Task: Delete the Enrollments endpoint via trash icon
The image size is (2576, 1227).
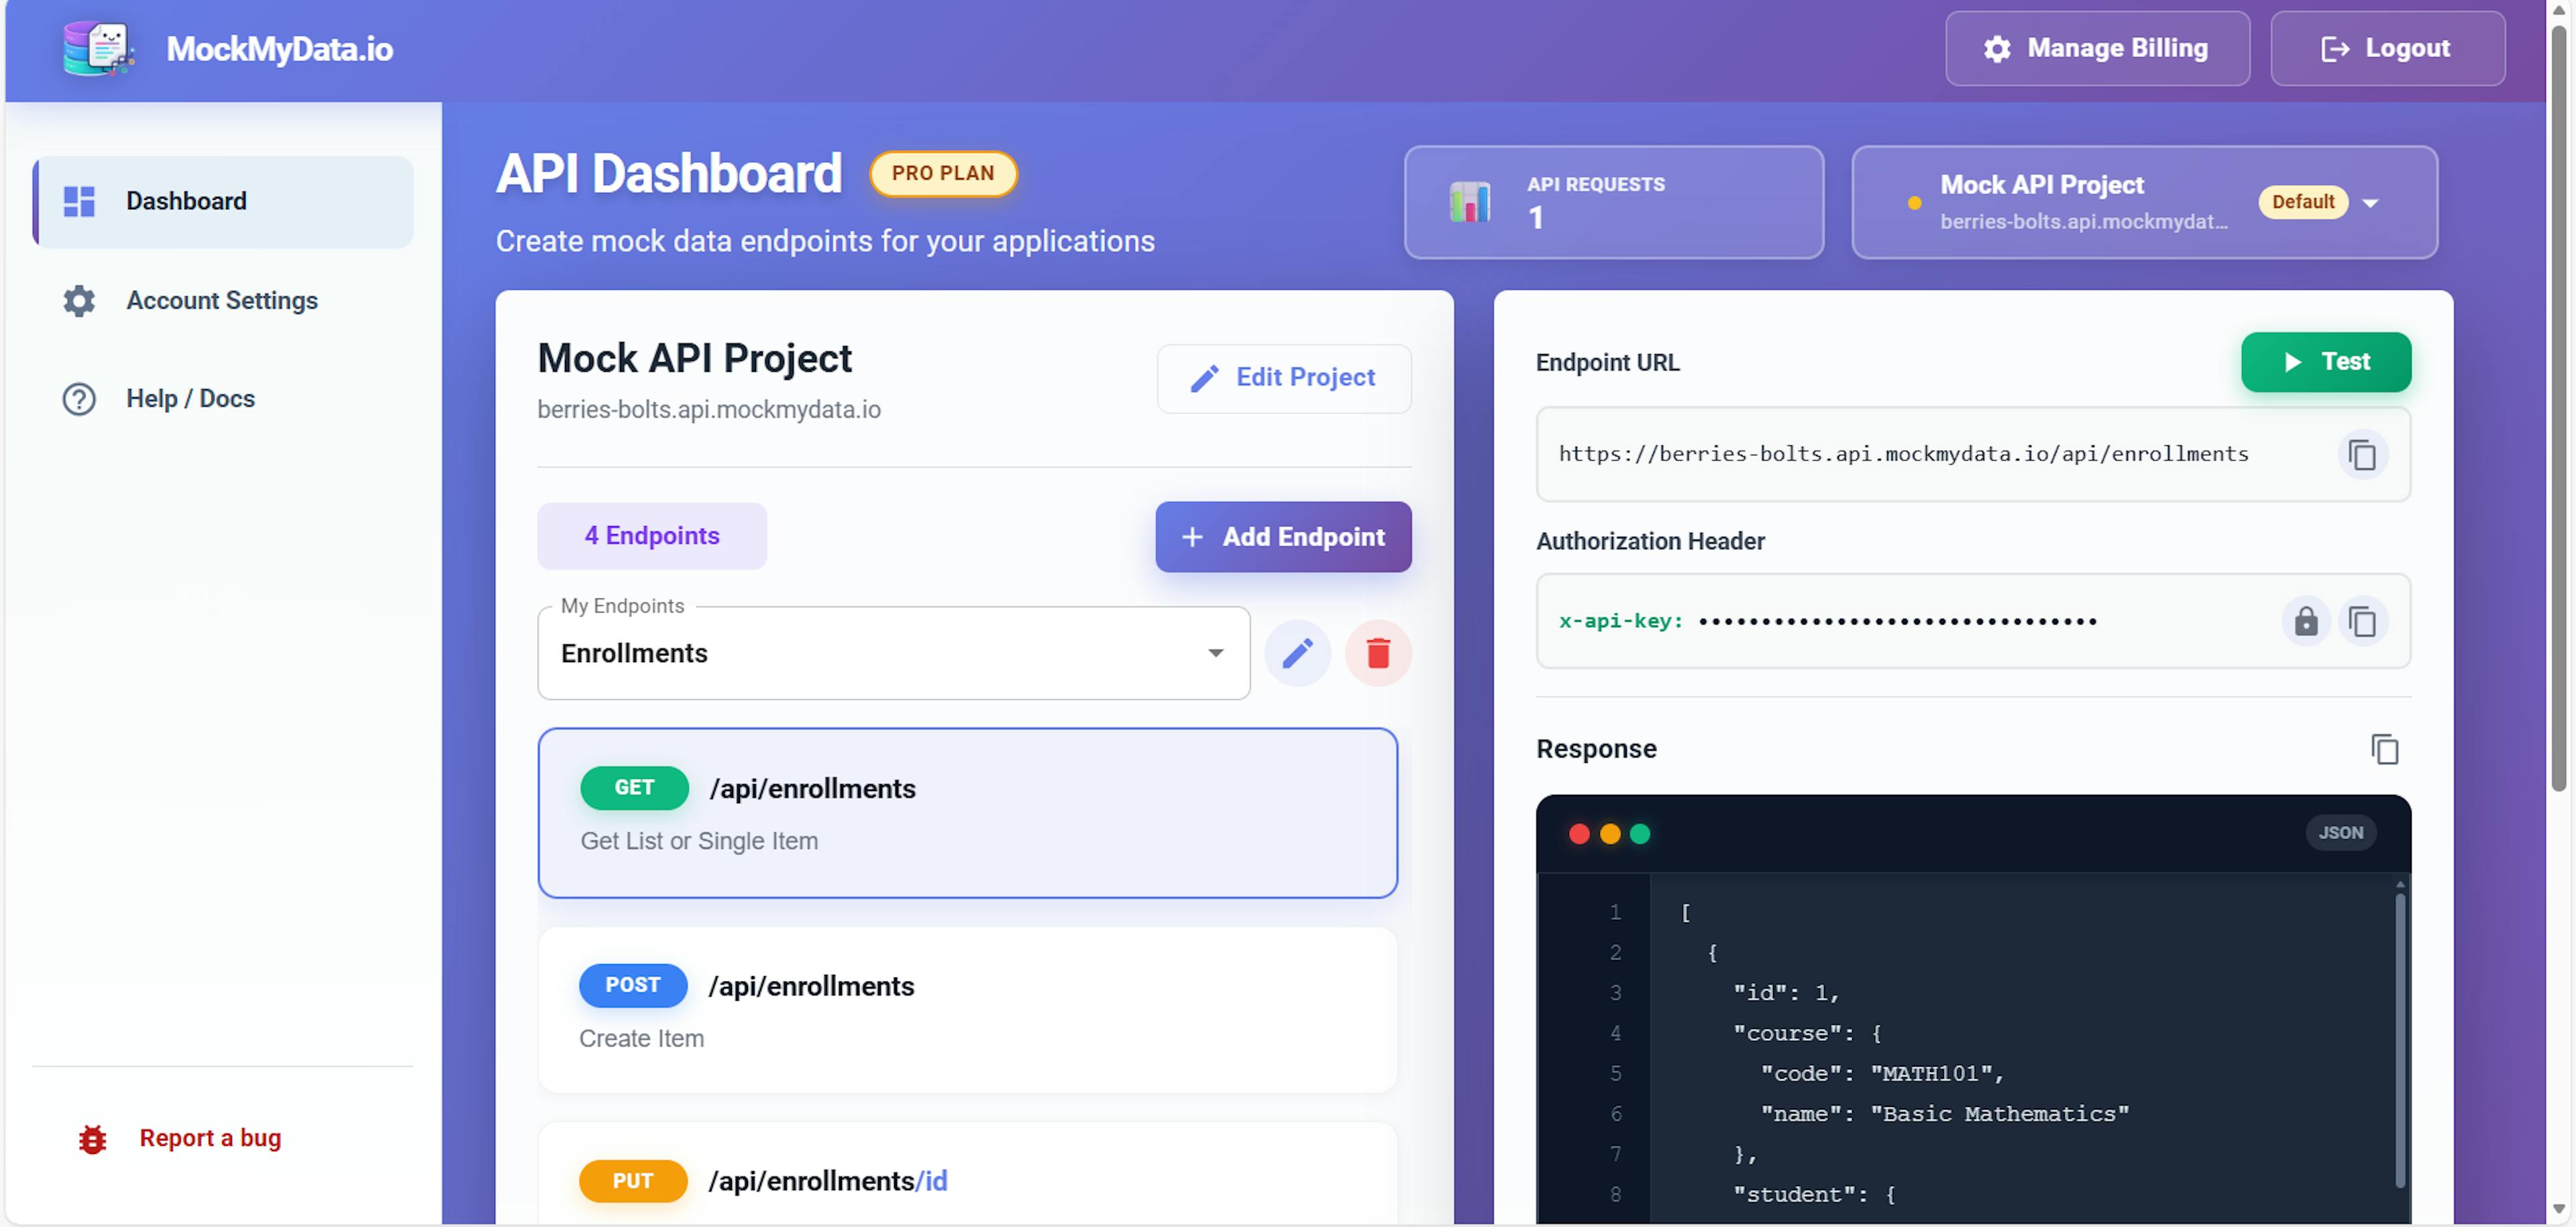Action: click(x=1378, y=653)
